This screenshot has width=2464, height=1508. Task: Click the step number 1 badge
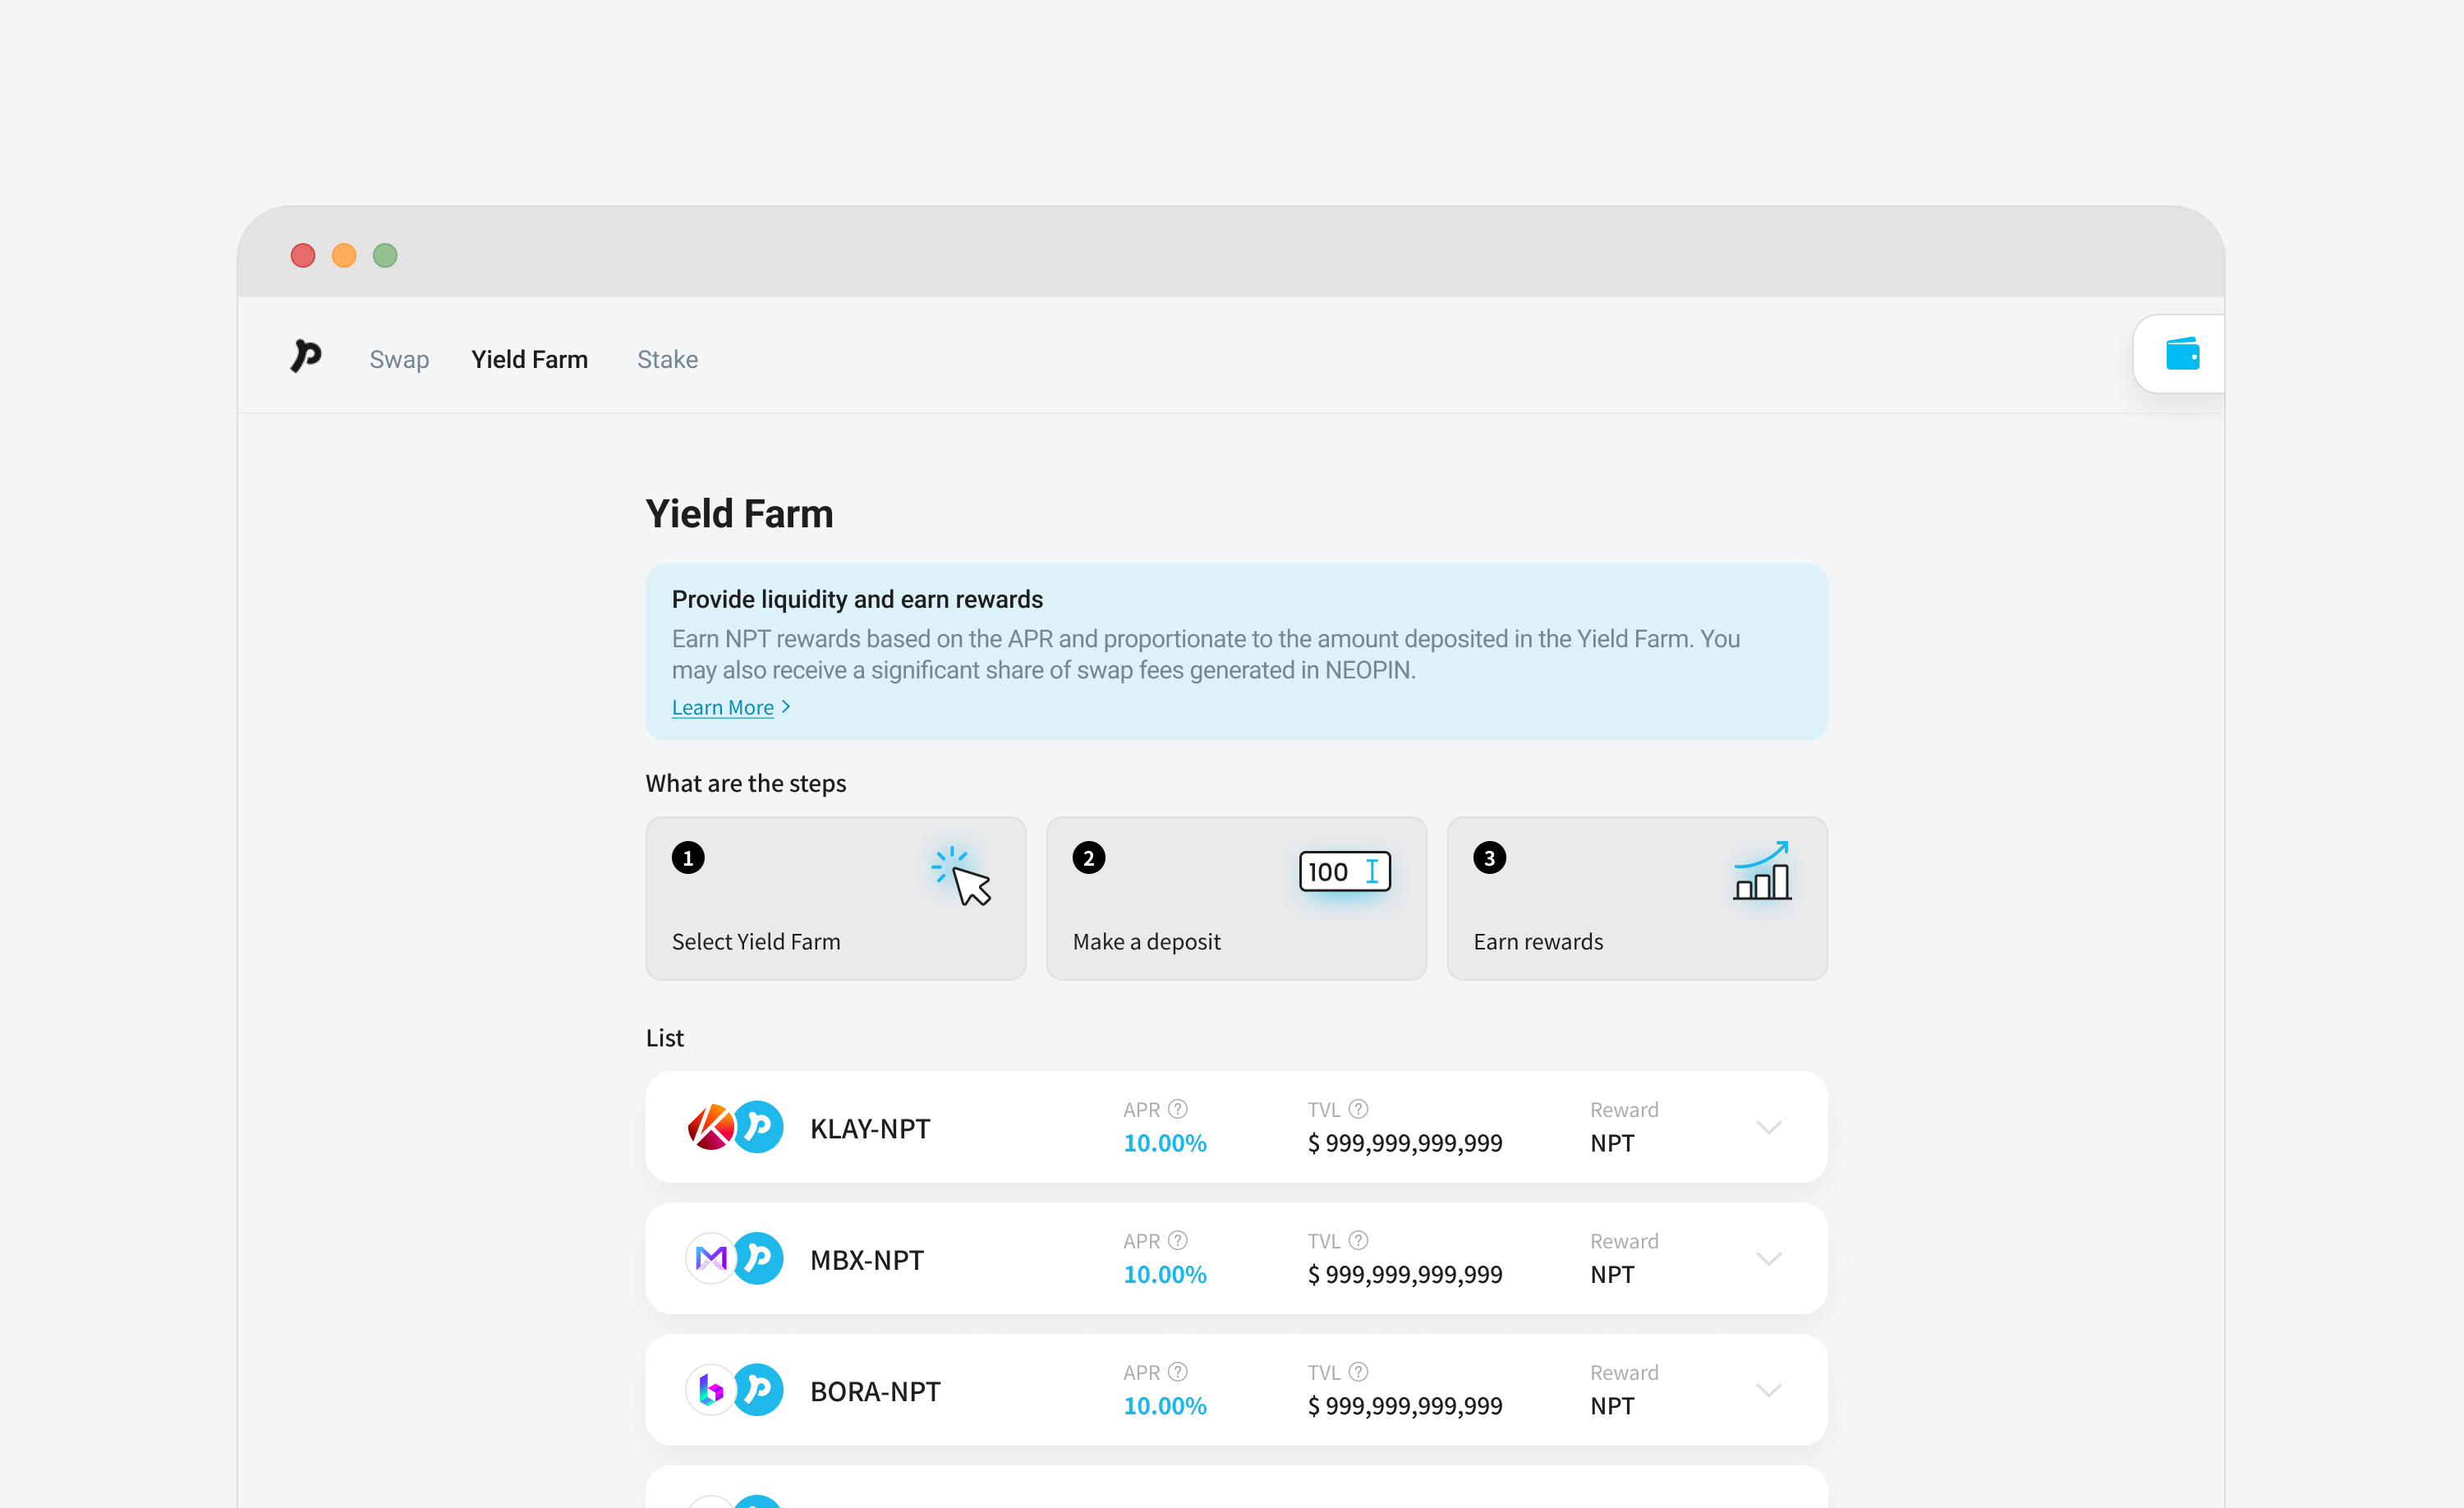[688, 858]
